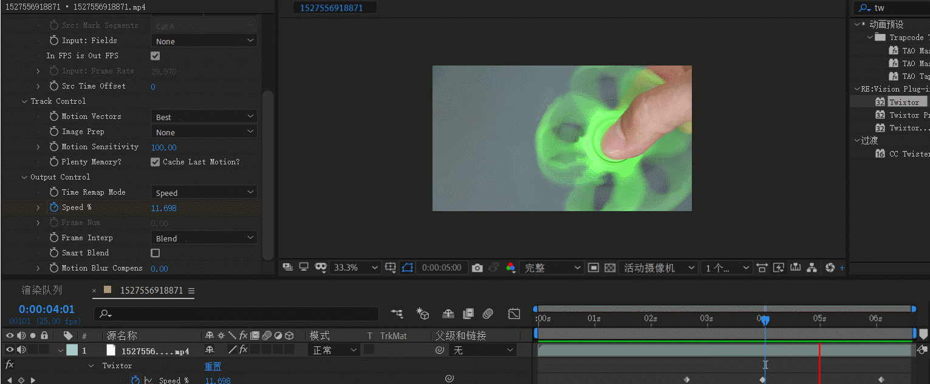Uncheck Cache Last Motion checkbox
Viewport: 930px width, 384px height.
click(x=156, y=162)
